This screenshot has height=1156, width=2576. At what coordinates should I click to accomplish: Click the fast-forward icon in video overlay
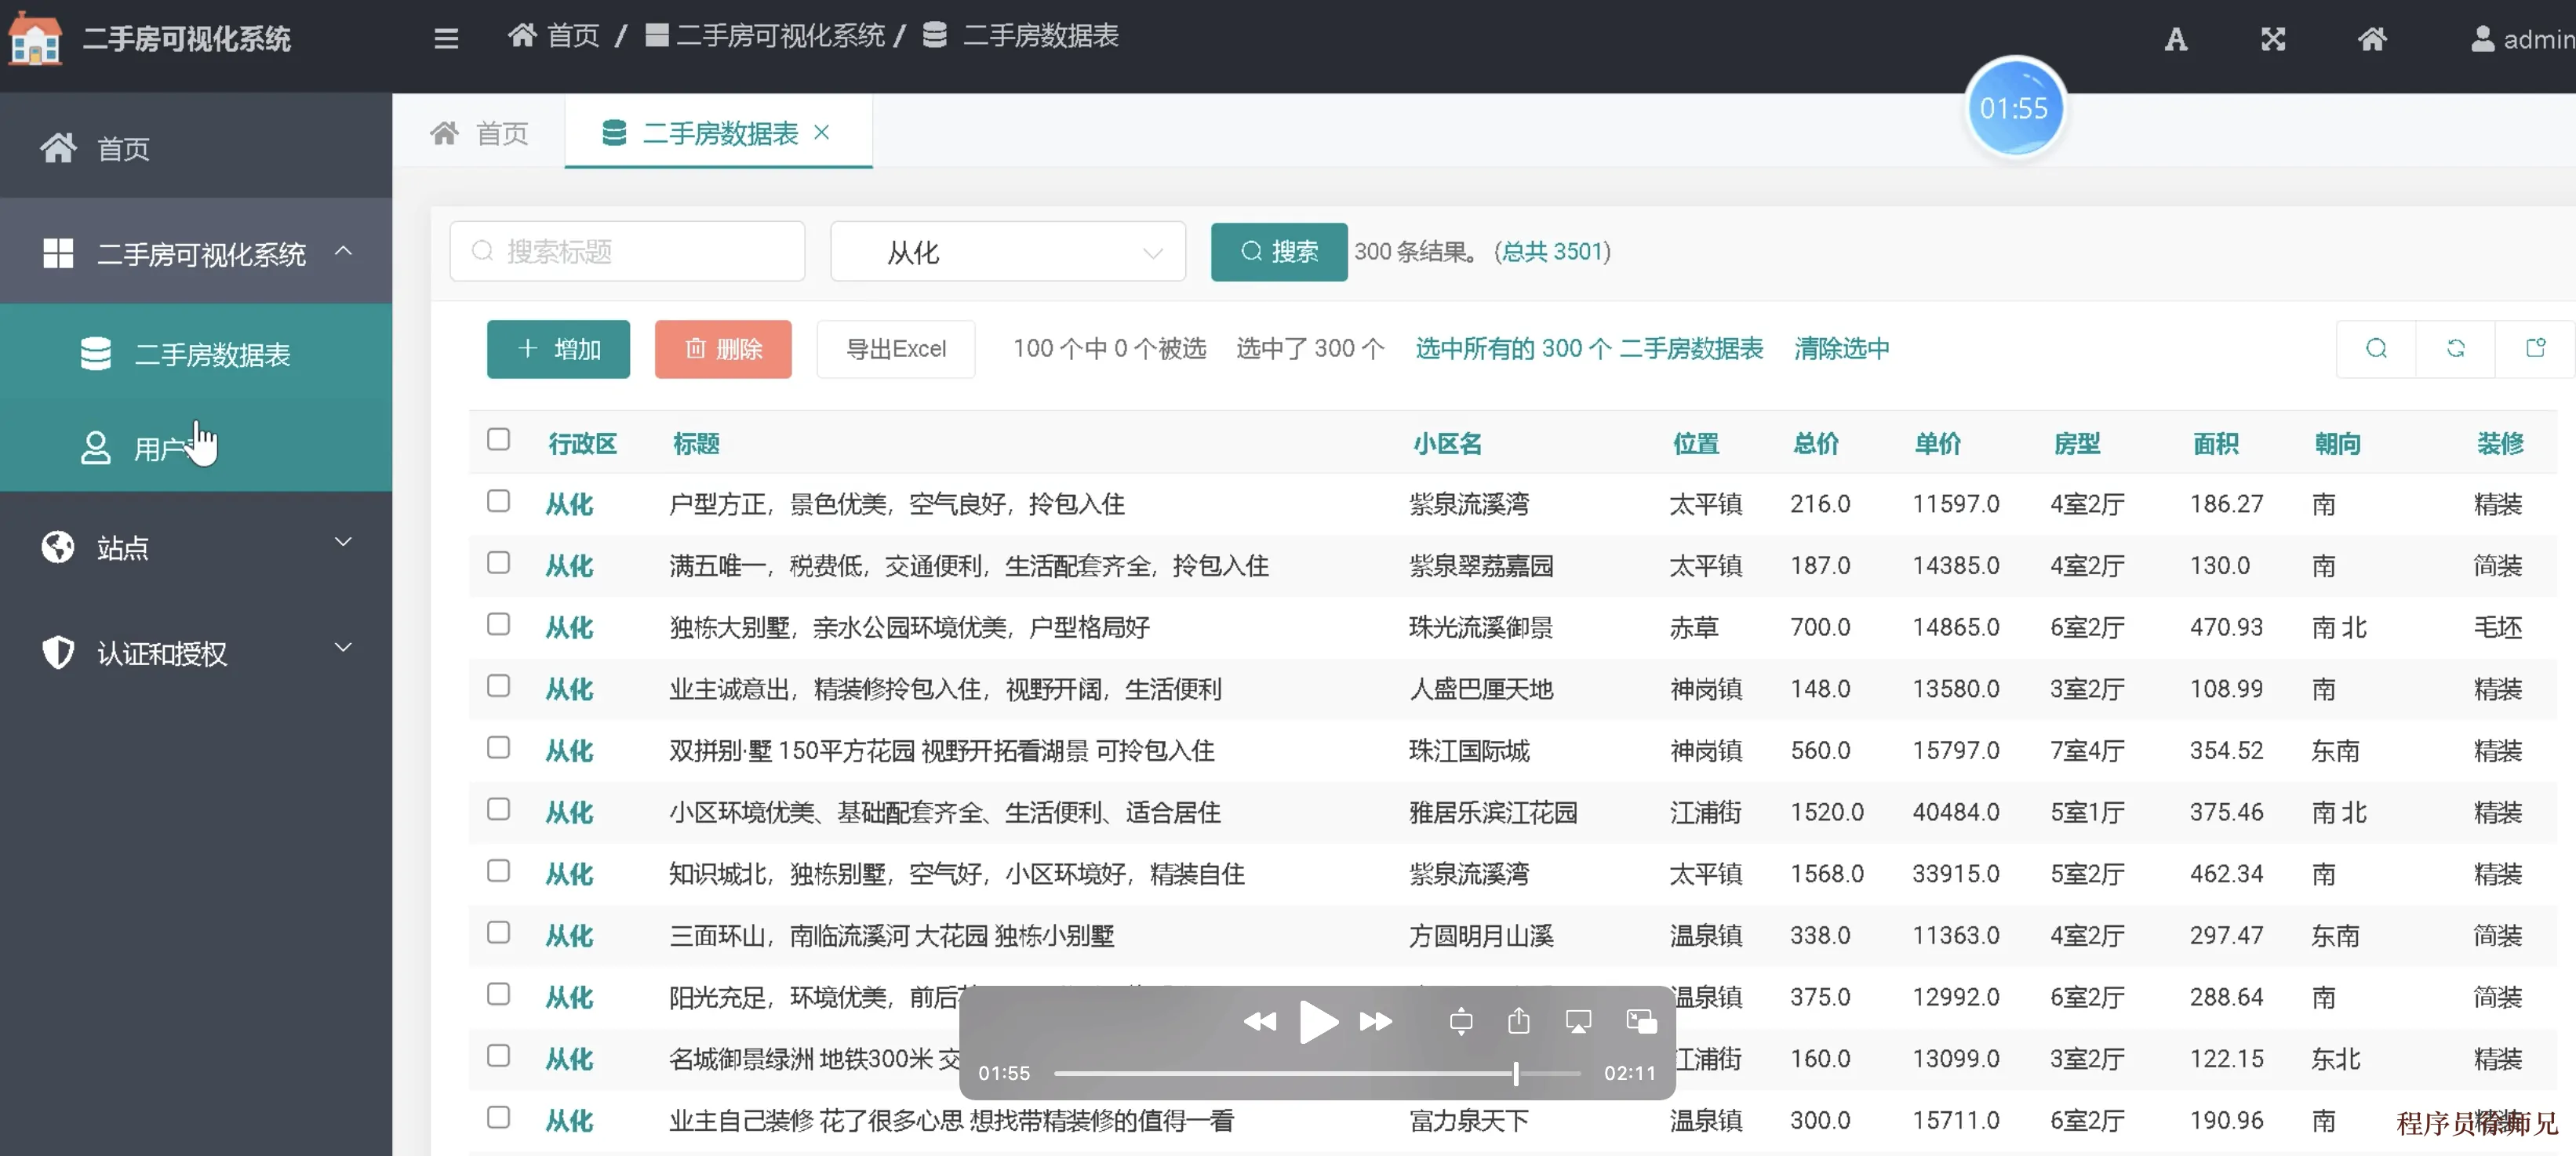tap(1376, 1021)
